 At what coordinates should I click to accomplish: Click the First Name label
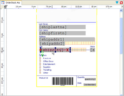[x=43, y=30]
